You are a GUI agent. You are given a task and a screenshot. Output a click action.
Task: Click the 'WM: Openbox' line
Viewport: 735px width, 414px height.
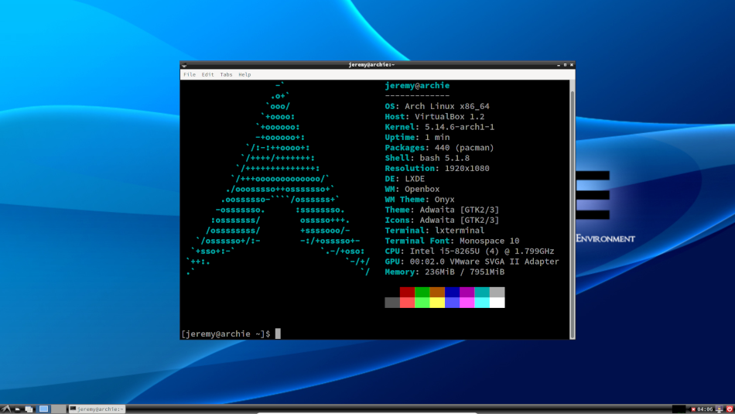tap(412, 189)
